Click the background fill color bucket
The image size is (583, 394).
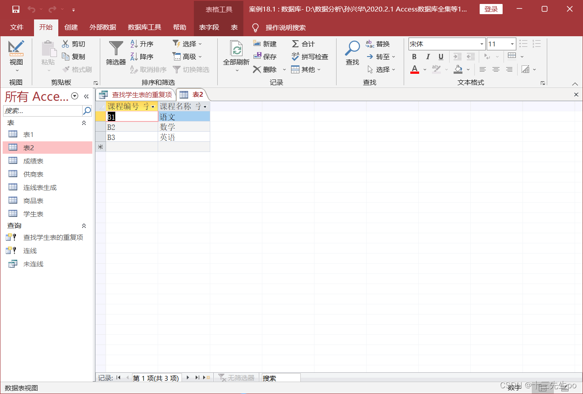[458, 69]
